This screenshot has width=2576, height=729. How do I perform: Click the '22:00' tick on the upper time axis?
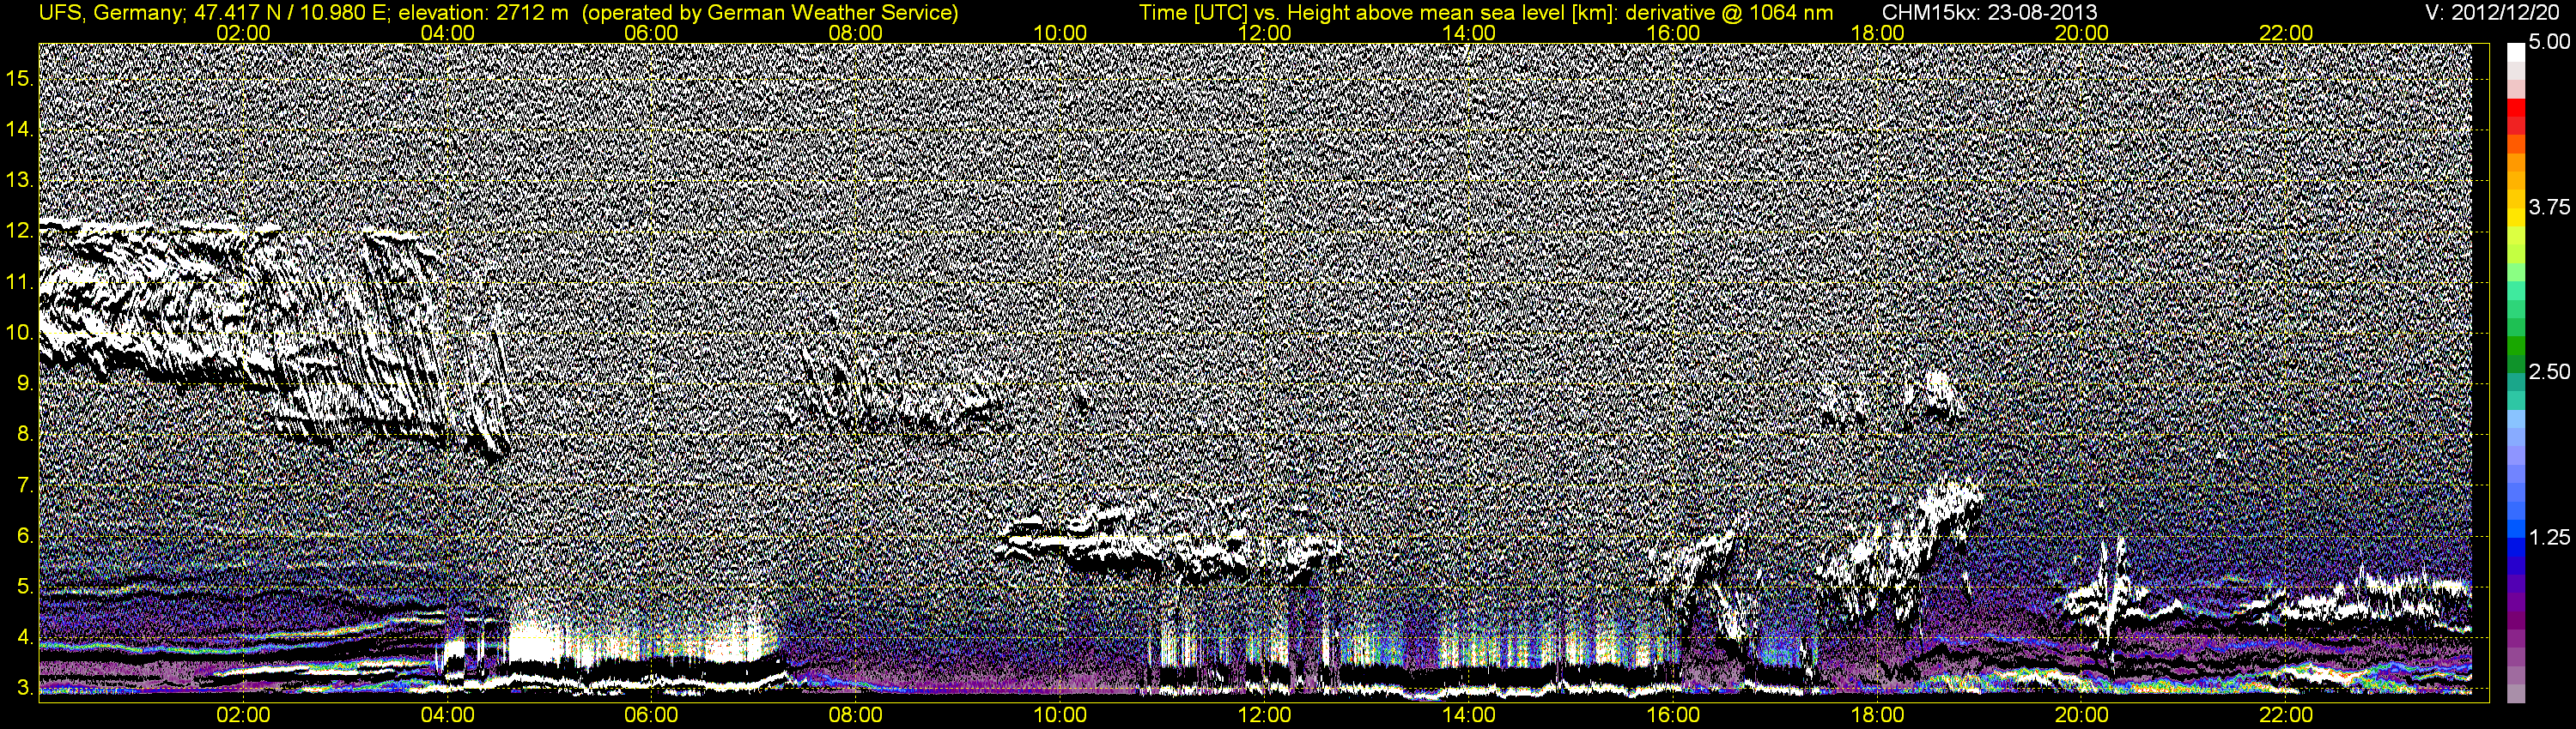point(2286,33)
